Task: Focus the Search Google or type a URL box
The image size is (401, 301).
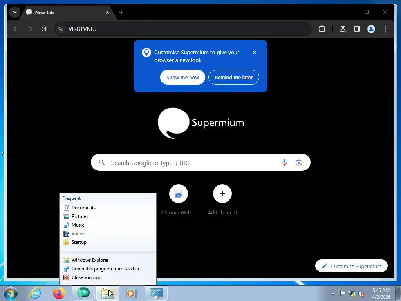Action: click(x=200, y=162)
